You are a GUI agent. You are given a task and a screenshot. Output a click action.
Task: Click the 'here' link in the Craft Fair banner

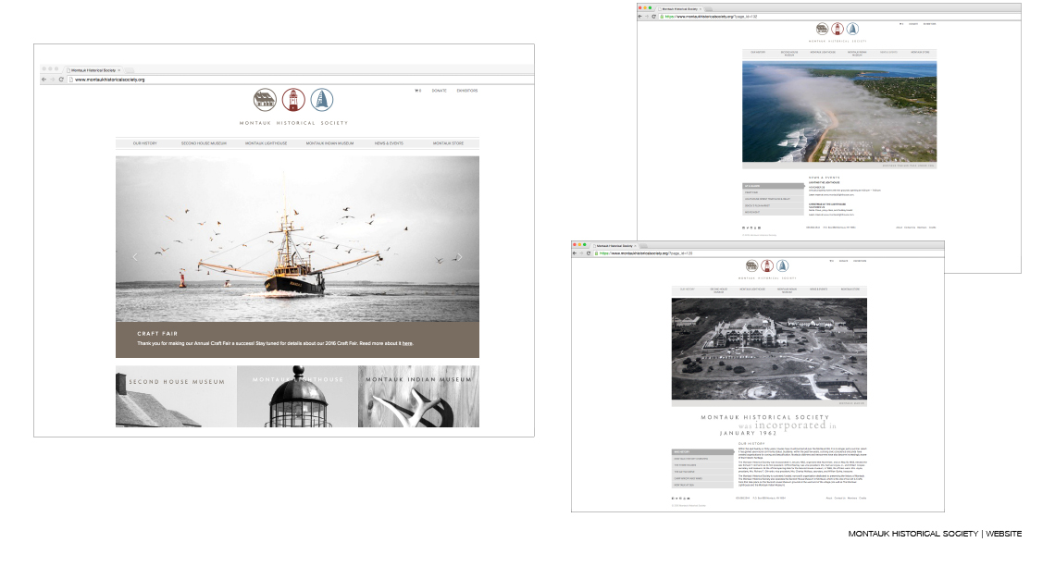coord(407,344)
